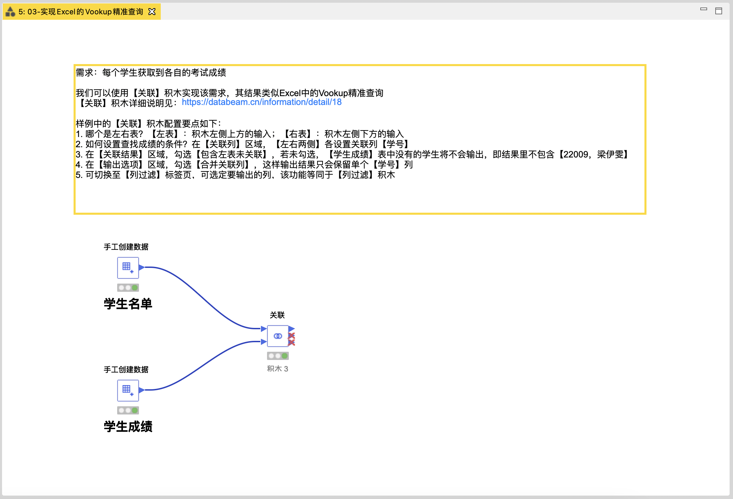Click status traffic light under 学生成绩 node
Viewport: 733px width, 499px height.
tap(128, 410)
